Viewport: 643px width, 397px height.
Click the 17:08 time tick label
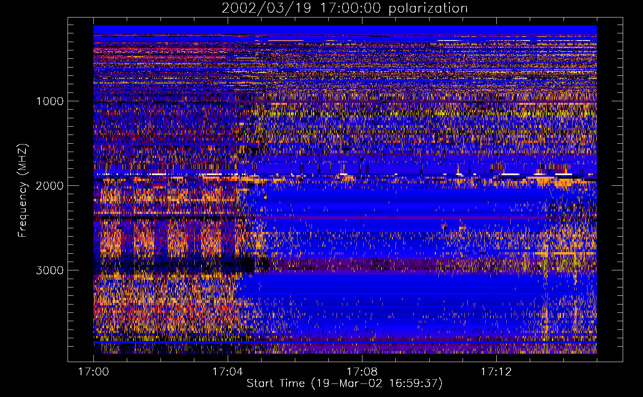click(x=362, y=372)
